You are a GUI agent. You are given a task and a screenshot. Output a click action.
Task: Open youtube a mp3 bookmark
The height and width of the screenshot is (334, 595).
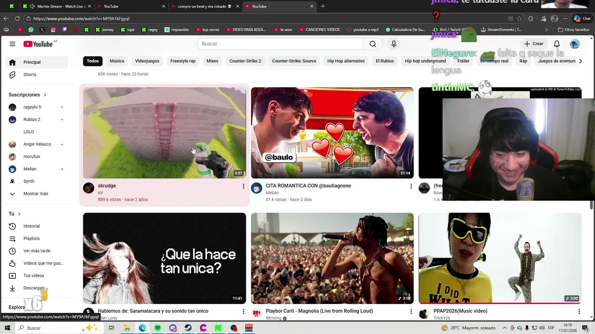[362, 30]
